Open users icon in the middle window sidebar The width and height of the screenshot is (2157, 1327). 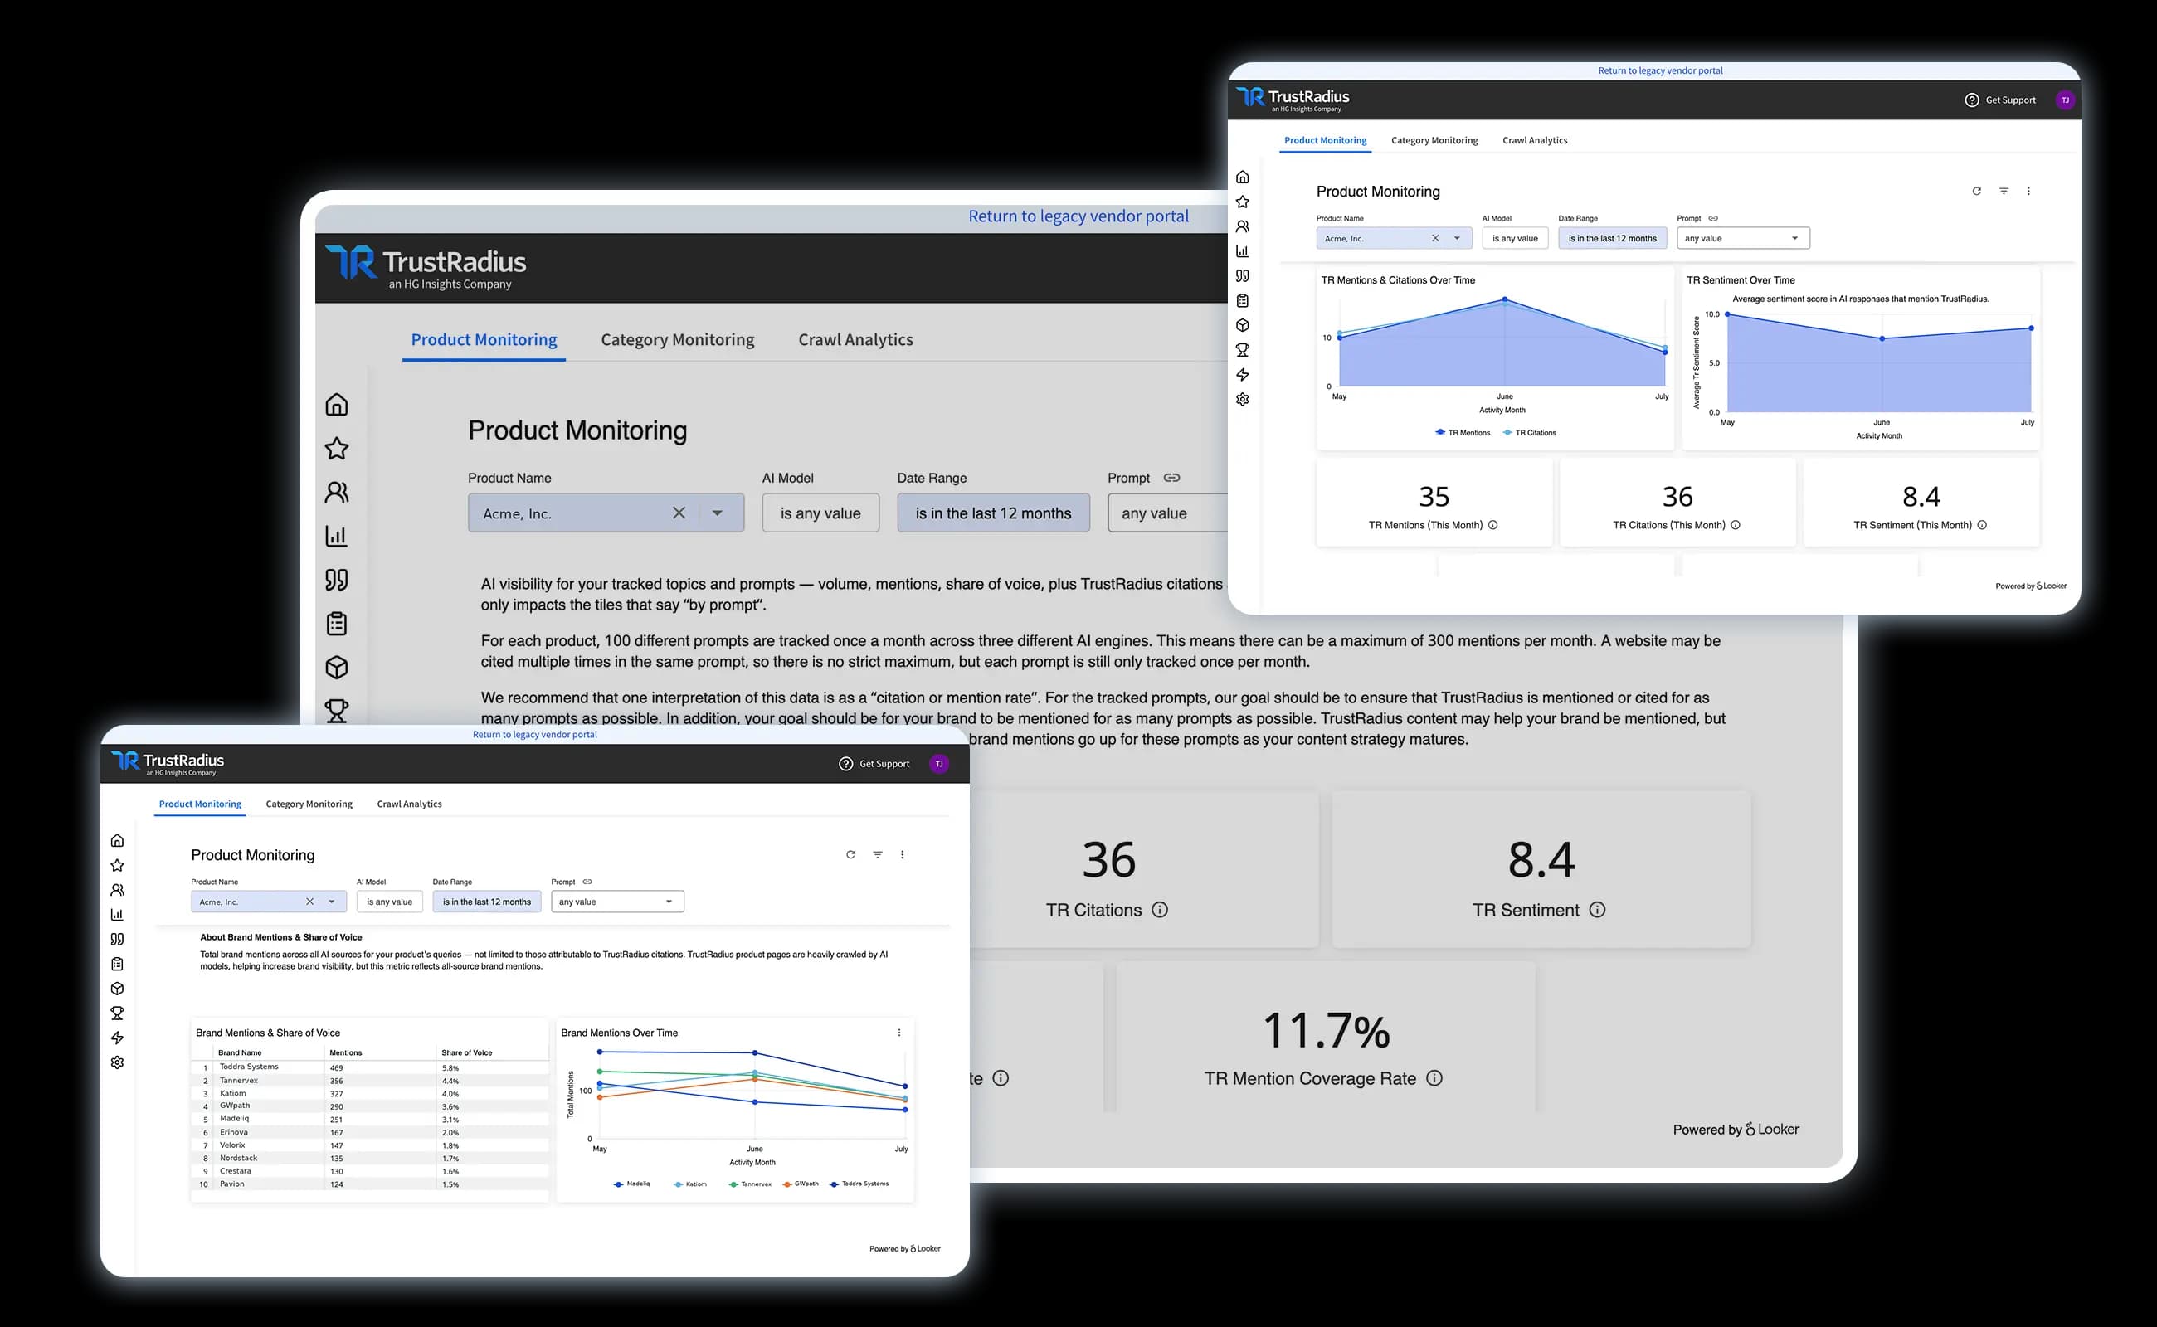point(336,493)
